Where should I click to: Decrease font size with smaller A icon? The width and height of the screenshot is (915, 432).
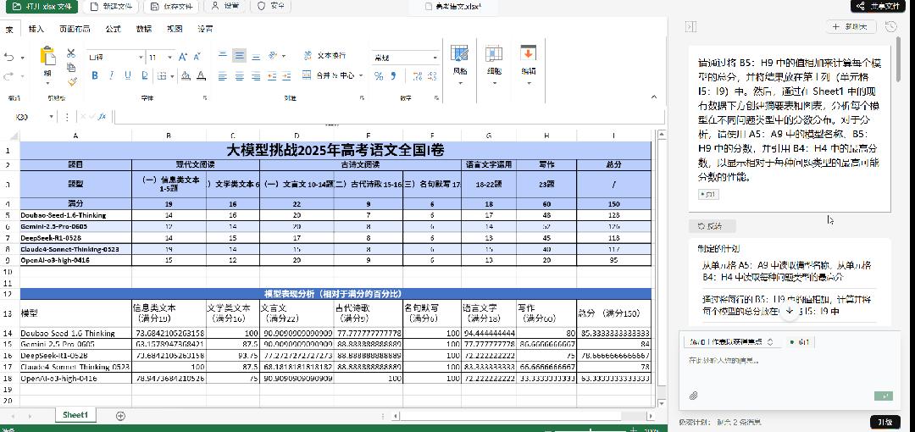[199, 58]
